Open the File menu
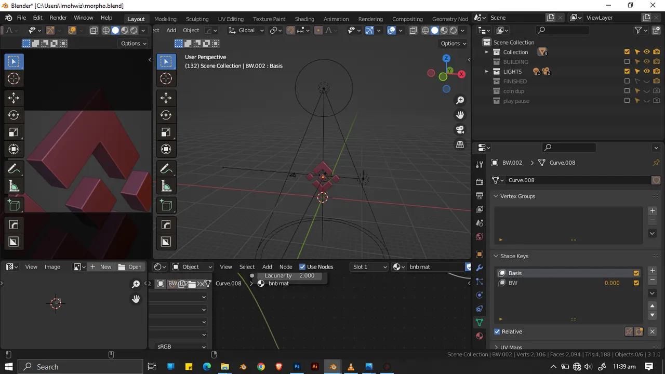This screenshot has height=374, width=665. tap(21, 18)
